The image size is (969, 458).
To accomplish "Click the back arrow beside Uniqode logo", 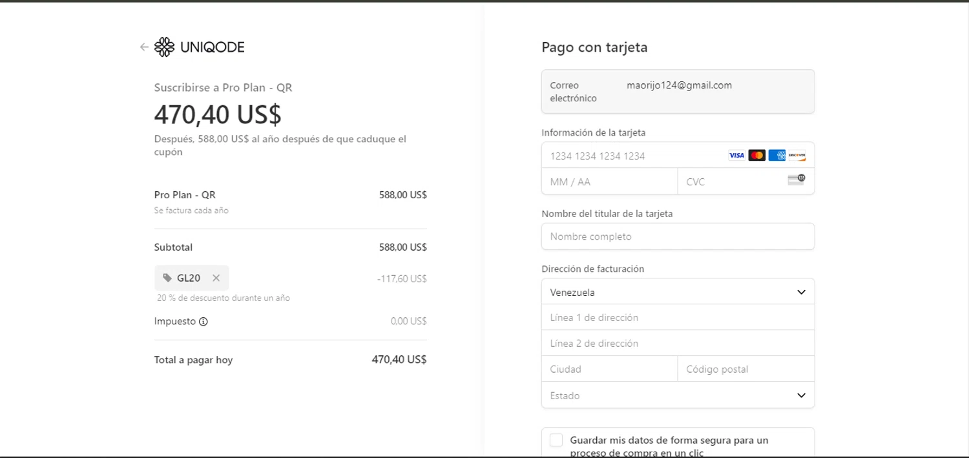I will point(144,47).
